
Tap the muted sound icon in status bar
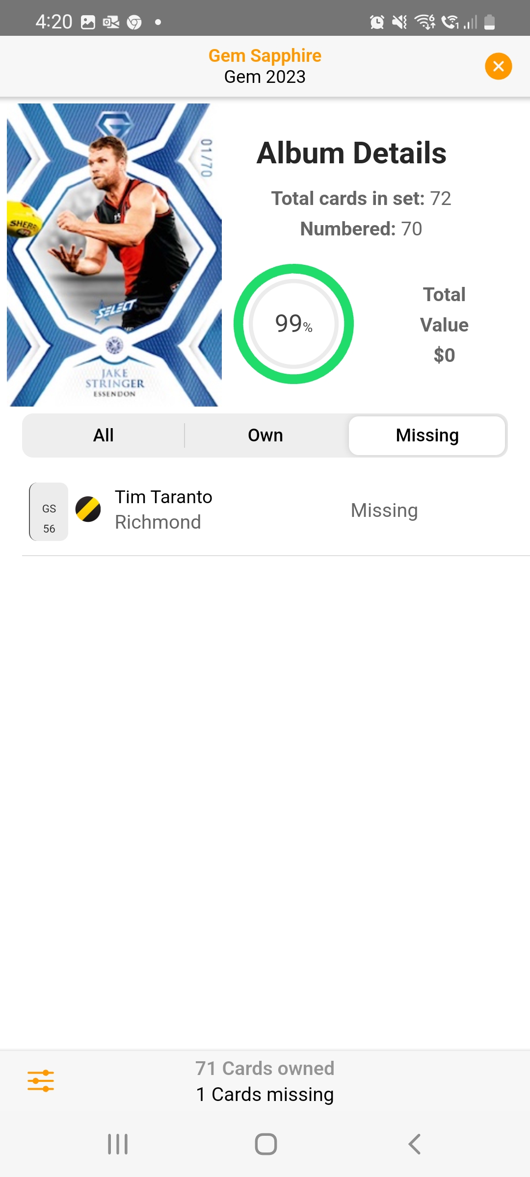coord(399,22)
